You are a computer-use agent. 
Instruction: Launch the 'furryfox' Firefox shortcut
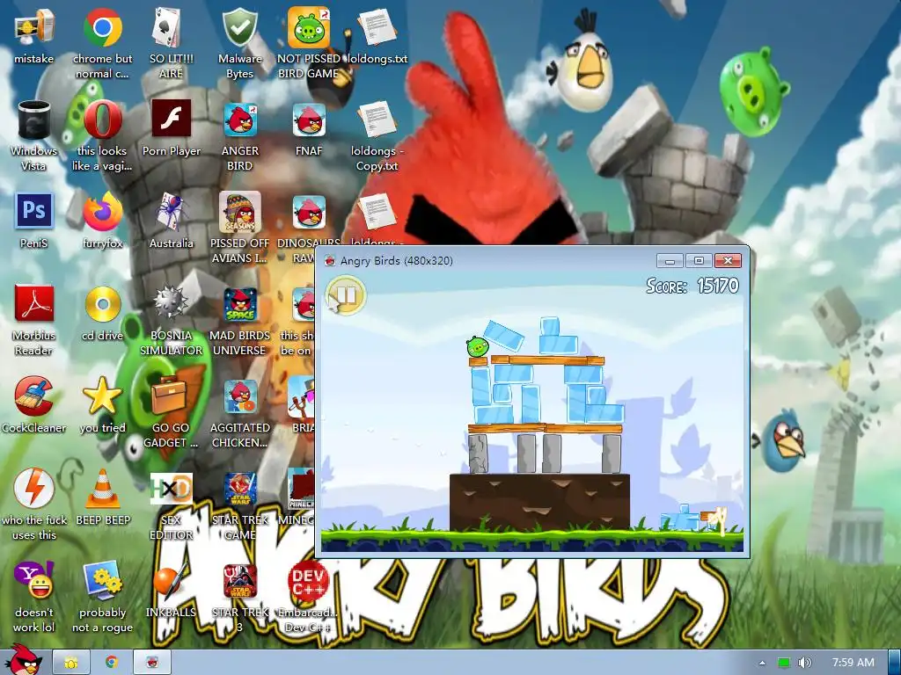[102, 221]
